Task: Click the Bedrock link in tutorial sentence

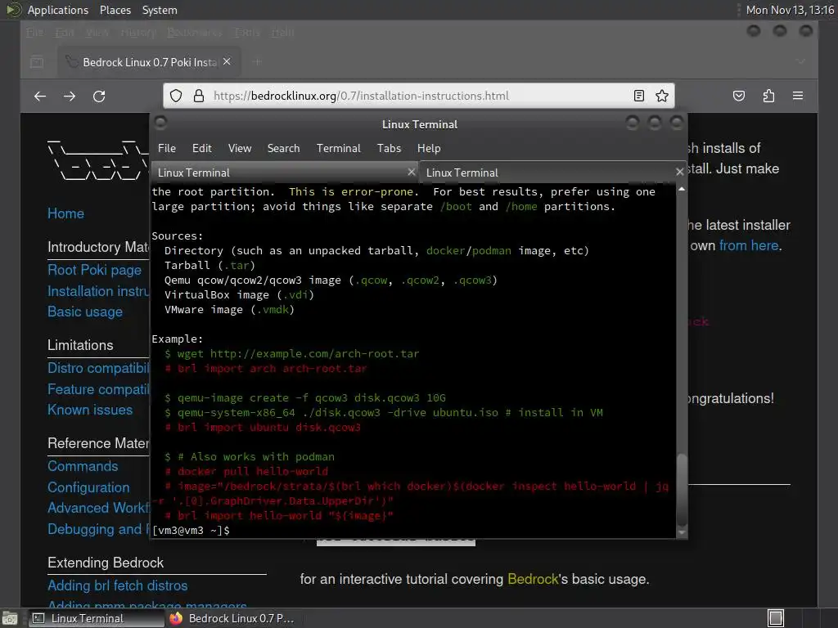Action: 533,580
